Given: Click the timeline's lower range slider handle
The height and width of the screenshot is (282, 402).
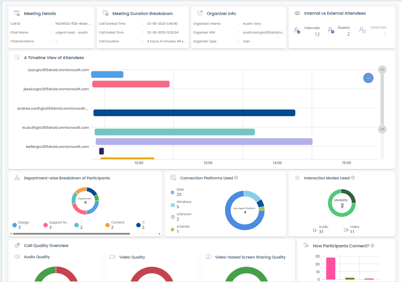Looking at the screenshot, I should 382,129.
